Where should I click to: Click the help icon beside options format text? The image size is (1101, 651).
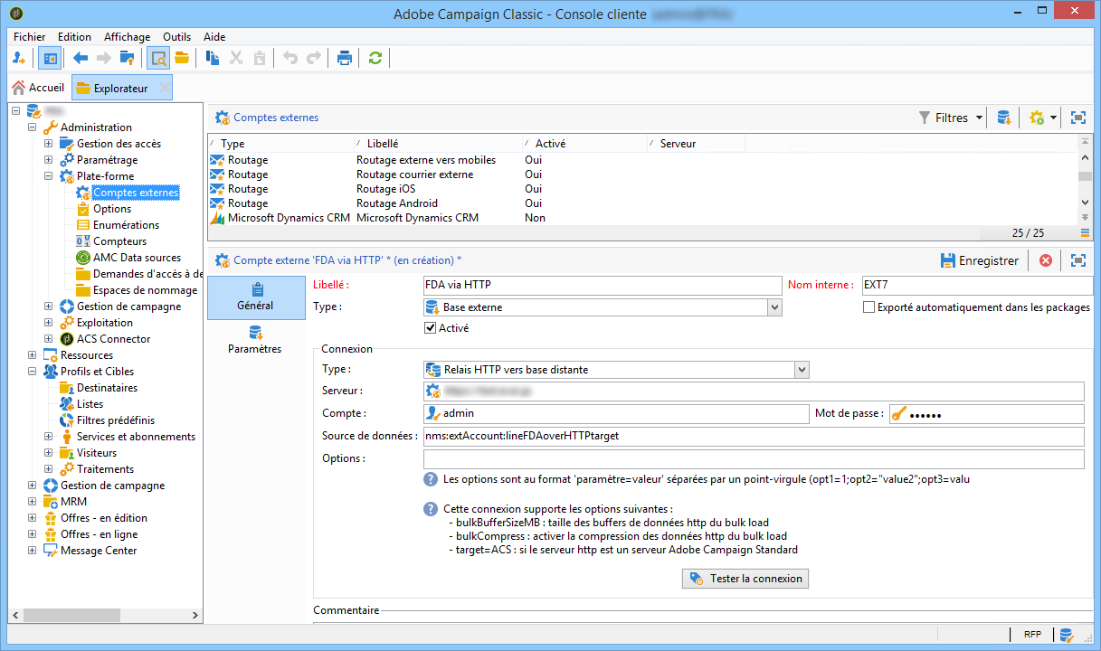[431, 479]
